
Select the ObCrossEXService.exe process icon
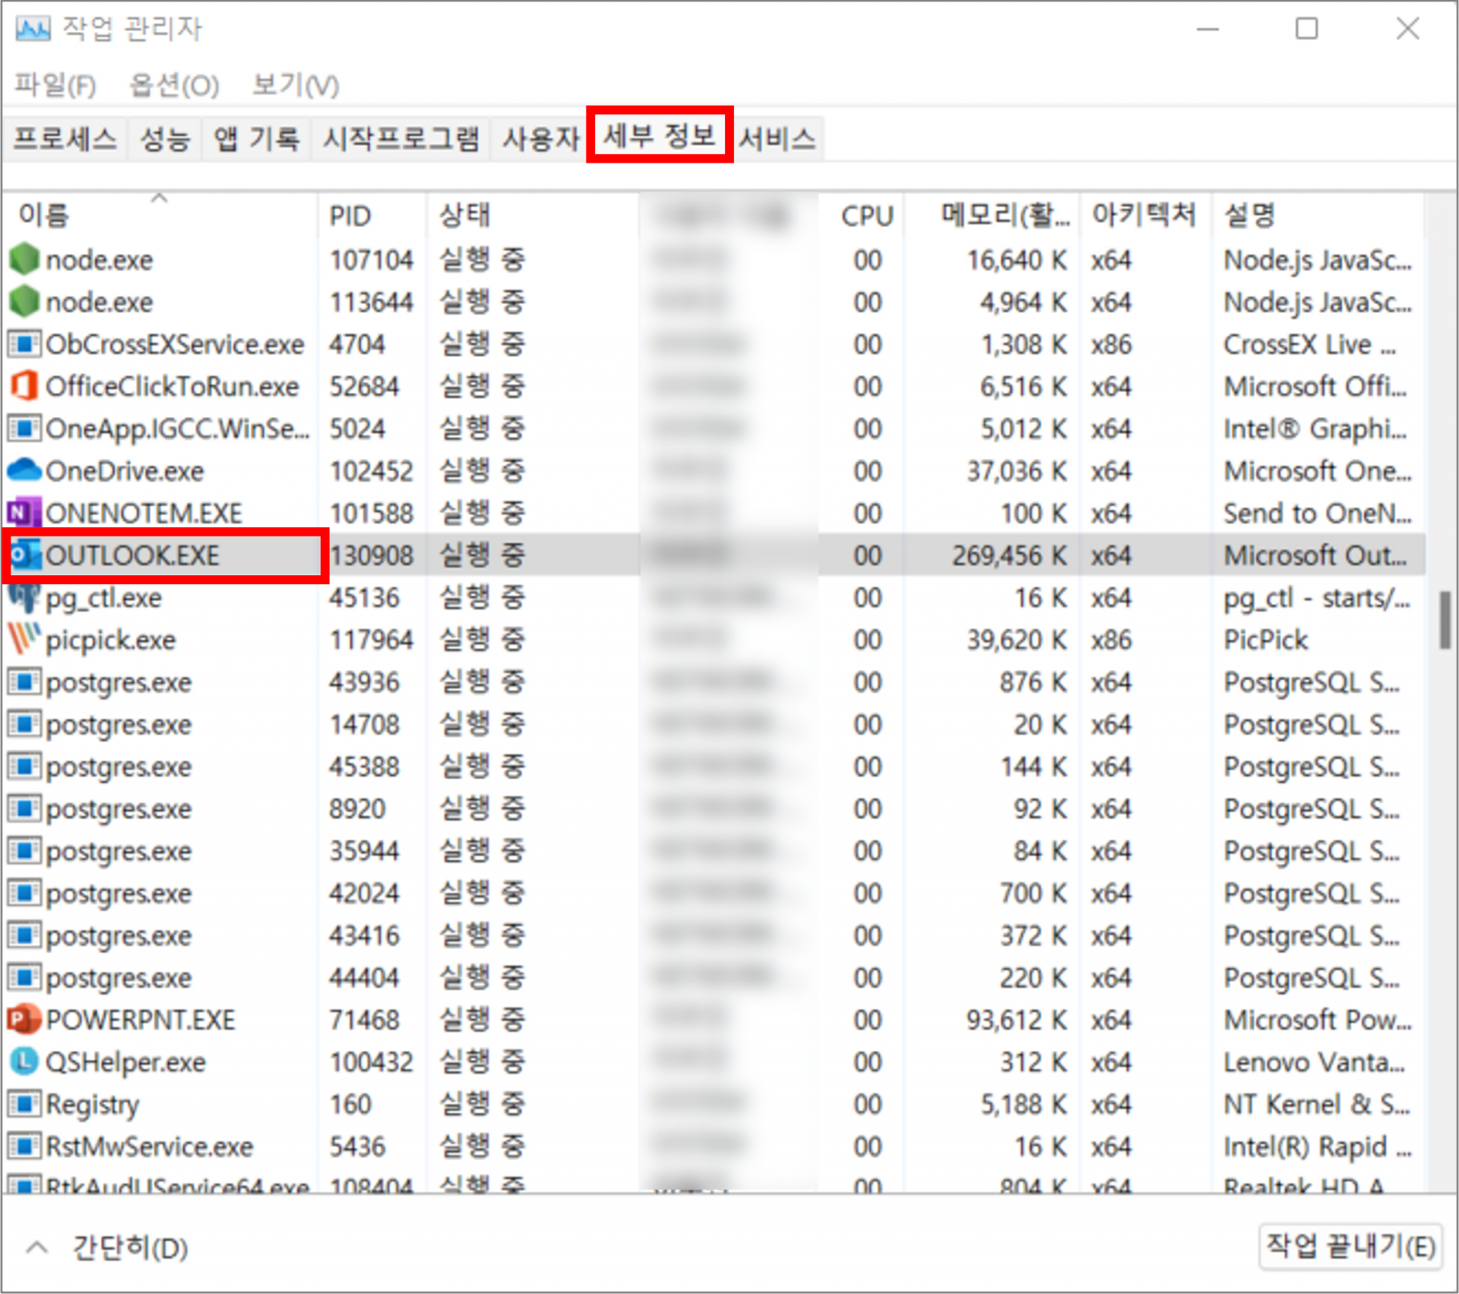click(x=24, y=344)
